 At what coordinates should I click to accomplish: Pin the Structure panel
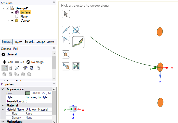coord(54,3)
